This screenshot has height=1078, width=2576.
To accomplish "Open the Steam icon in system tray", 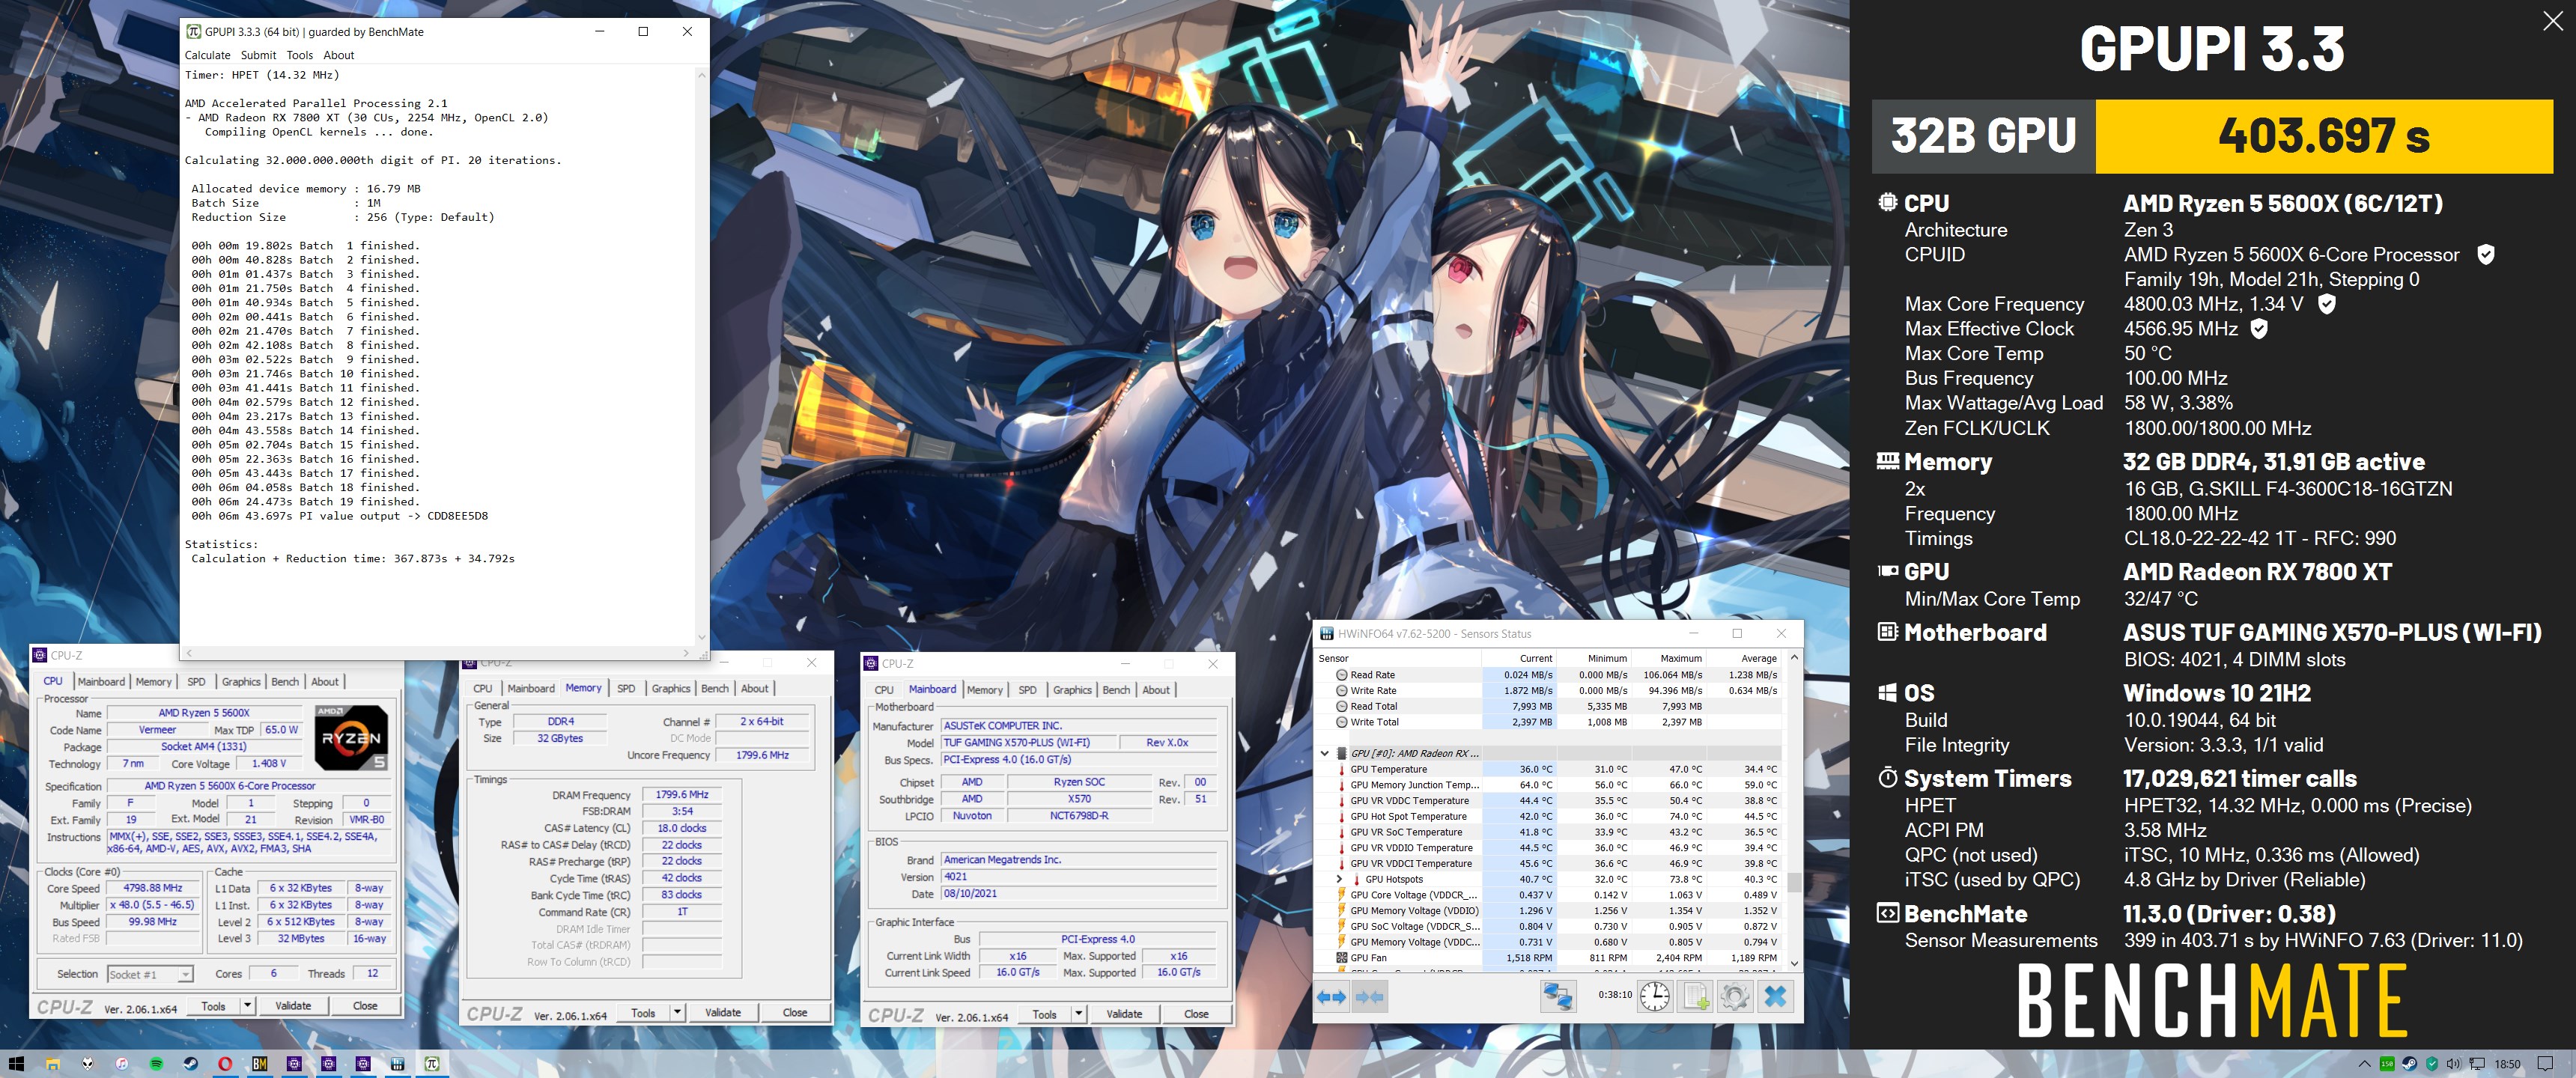I will (x=2410, y=1064).
